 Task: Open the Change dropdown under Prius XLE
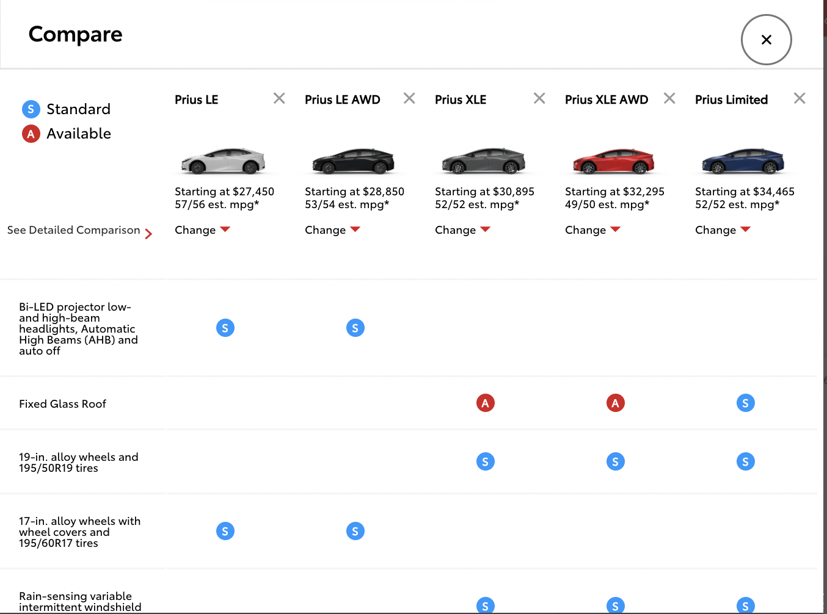(x=462, y=230)
